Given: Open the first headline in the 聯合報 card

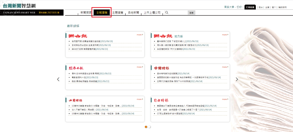Looking at the screenshot, I should [x=92, y=41].
